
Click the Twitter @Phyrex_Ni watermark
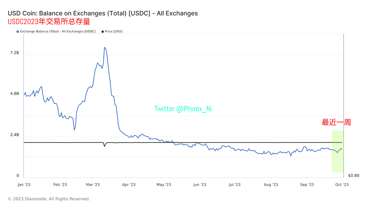click(183, 109)
